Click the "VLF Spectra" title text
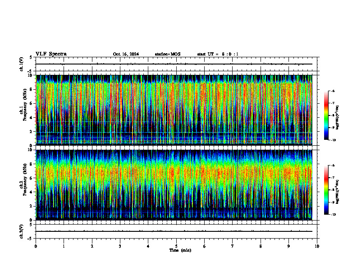The image size is (357, 276). pyautogui.click(x=51, y=54)
